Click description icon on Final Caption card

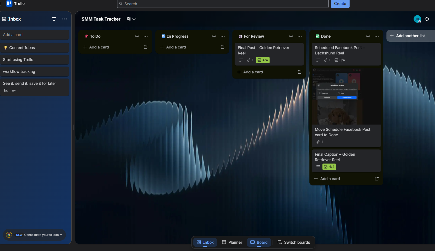[318, 167]
